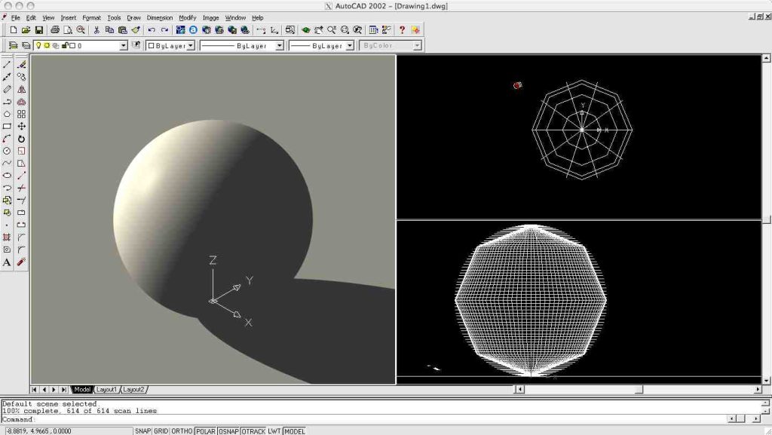Enable OSNAP in the status bar
Image resolution: width=772 pixels, height=435 pixels.
(227, 430)
